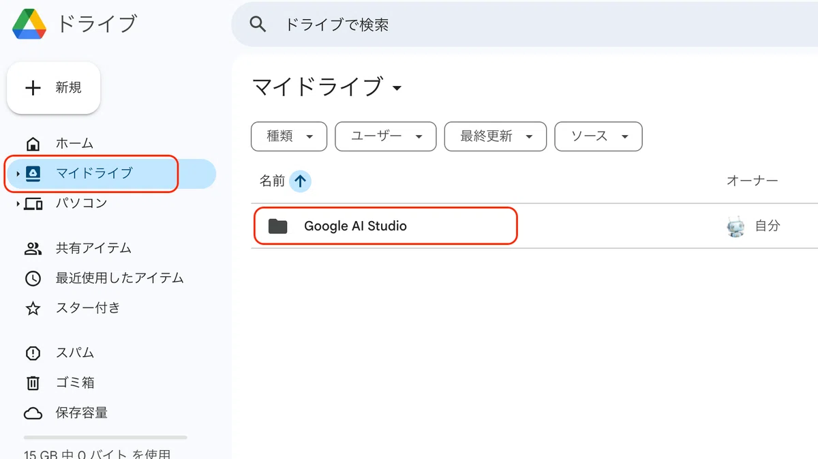Screen dimensions: 818x459
Task: Focus the ドライブで検索 search field
Action: [x=525, y=25]
